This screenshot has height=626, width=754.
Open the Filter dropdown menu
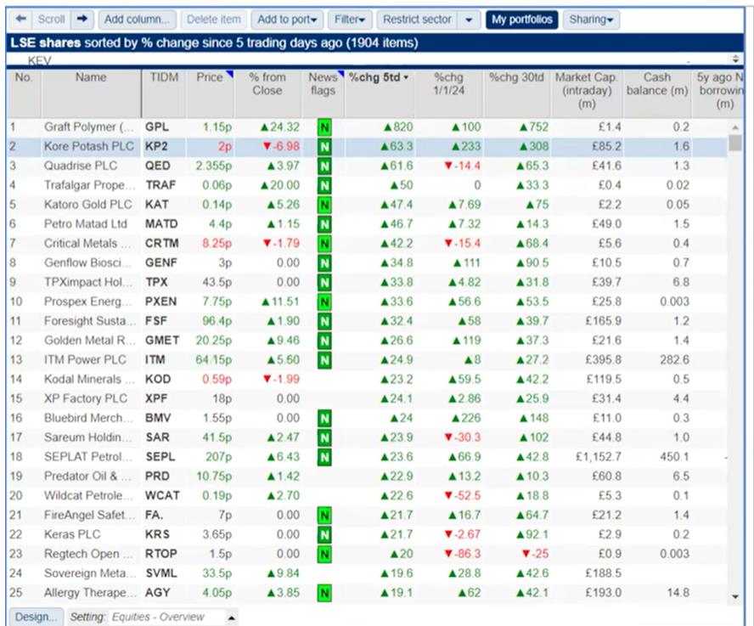pyautogui.click(x=350, y=20)
